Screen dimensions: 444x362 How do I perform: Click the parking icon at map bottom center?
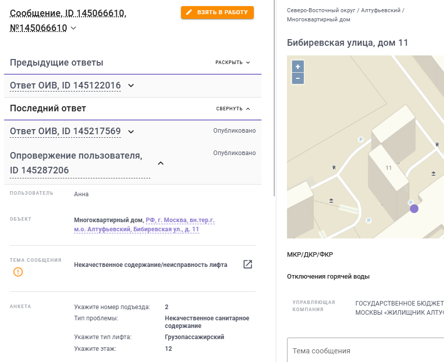coord(369,221)
